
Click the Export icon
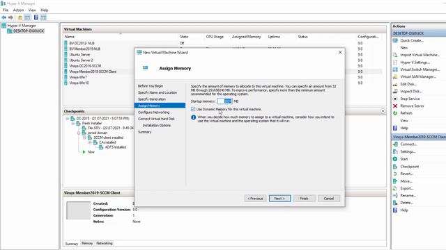395,188
